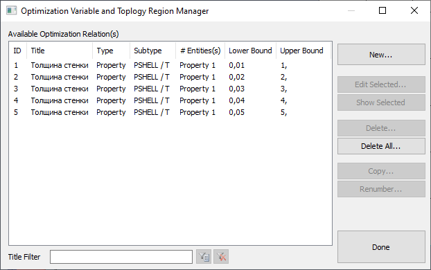This screenshot has height=270, width=431.
Task: Focus the Title Filter input field
Action: 121,257
